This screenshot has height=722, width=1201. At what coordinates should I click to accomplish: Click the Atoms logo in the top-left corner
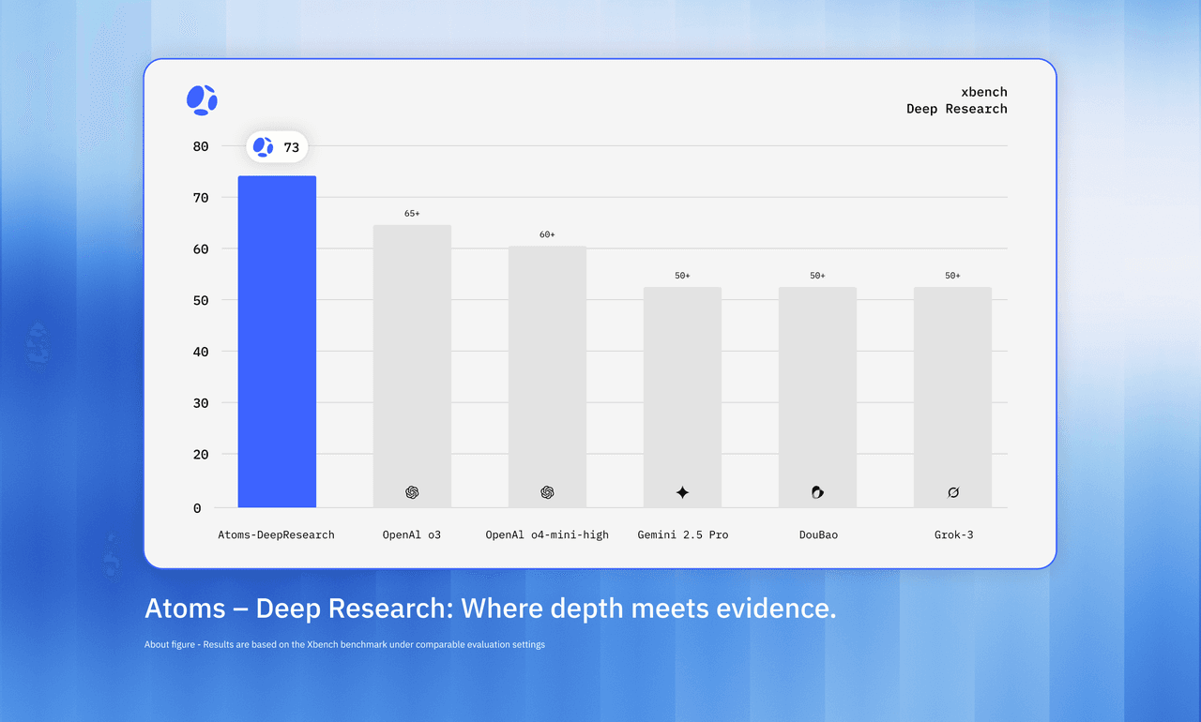coord(202,99)
